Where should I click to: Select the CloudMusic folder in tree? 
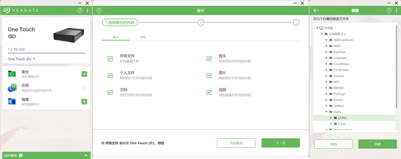pyautogui.click(x=341, y=64)
